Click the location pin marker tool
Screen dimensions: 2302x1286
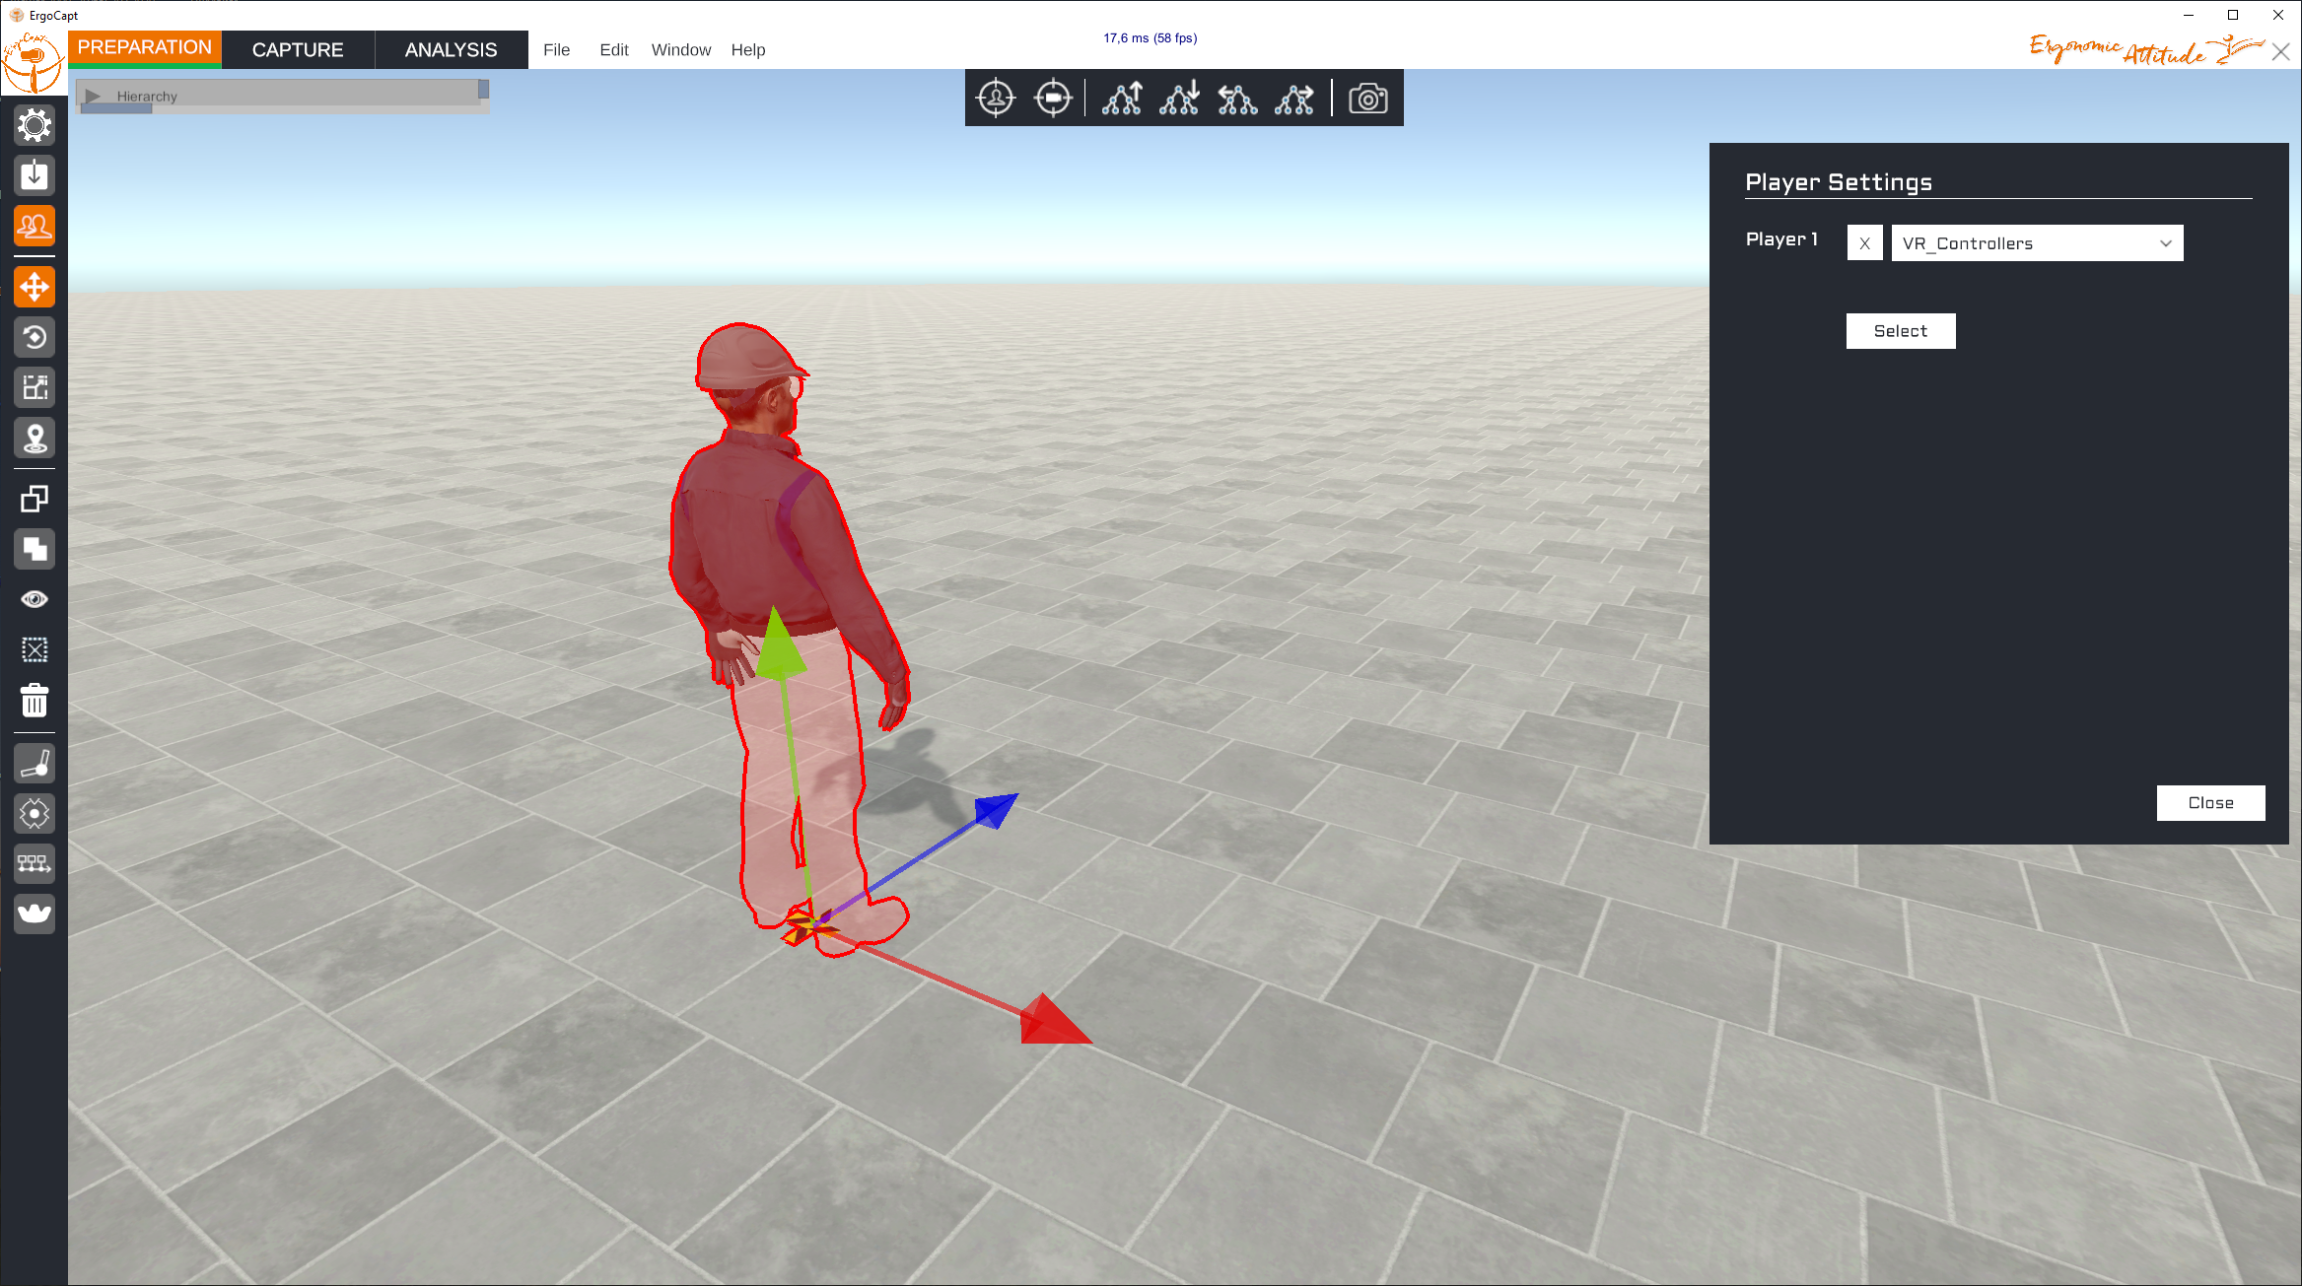(x=35, y=438)
